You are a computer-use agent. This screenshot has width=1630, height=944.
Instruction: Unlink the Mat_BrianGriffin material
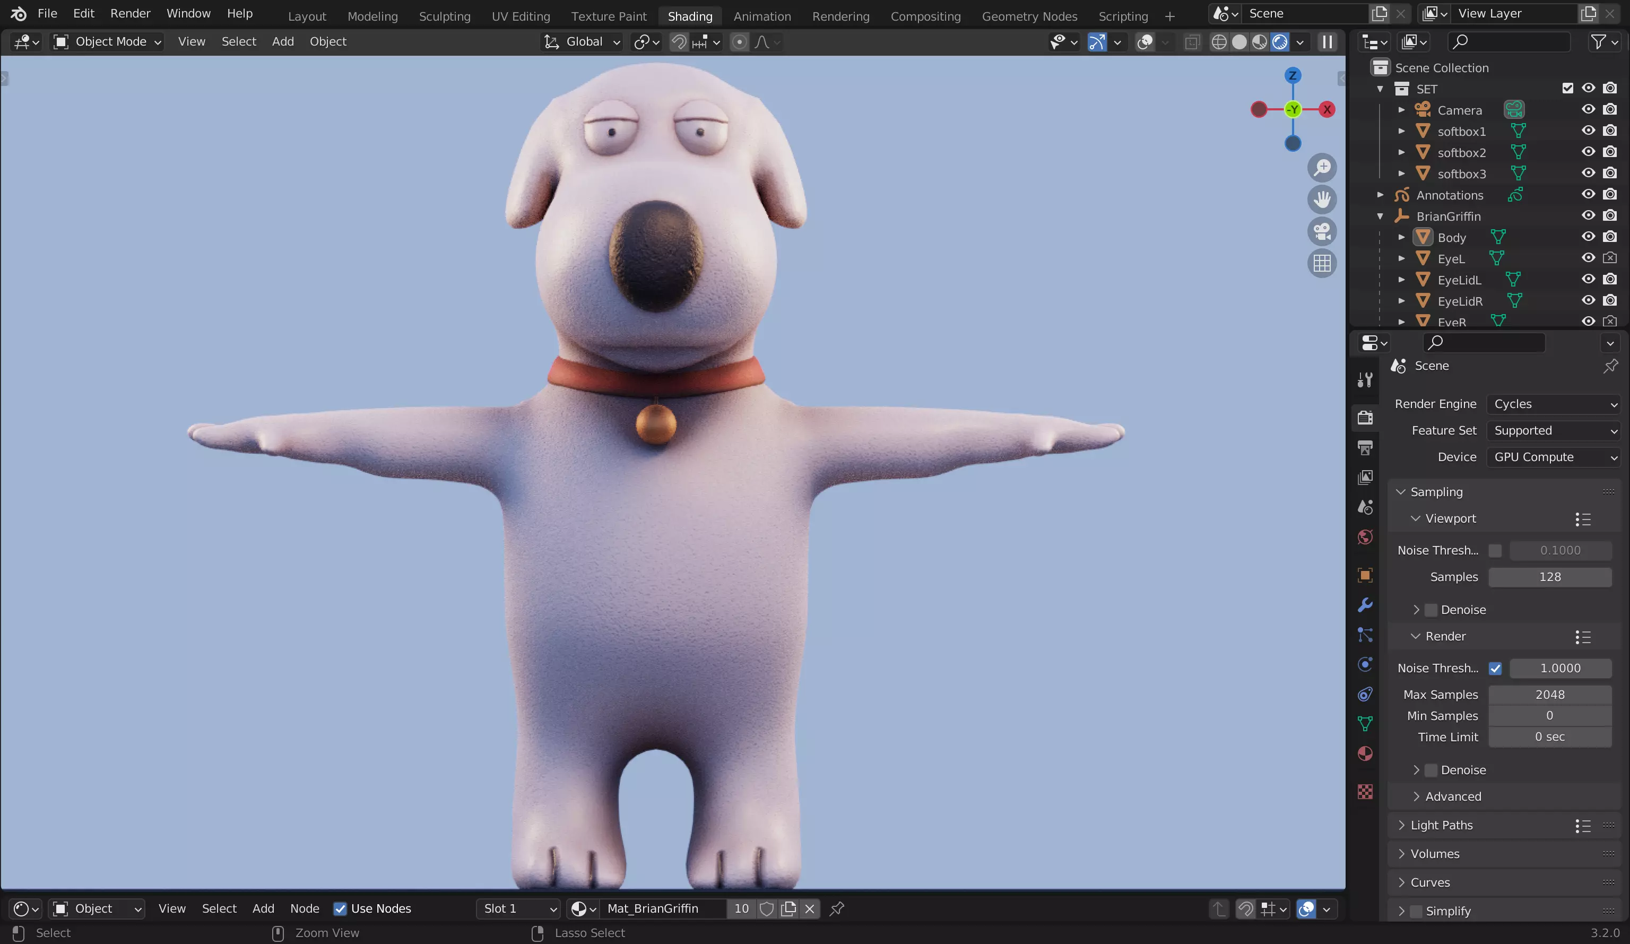pyautogui.click(x=809, y=908)
